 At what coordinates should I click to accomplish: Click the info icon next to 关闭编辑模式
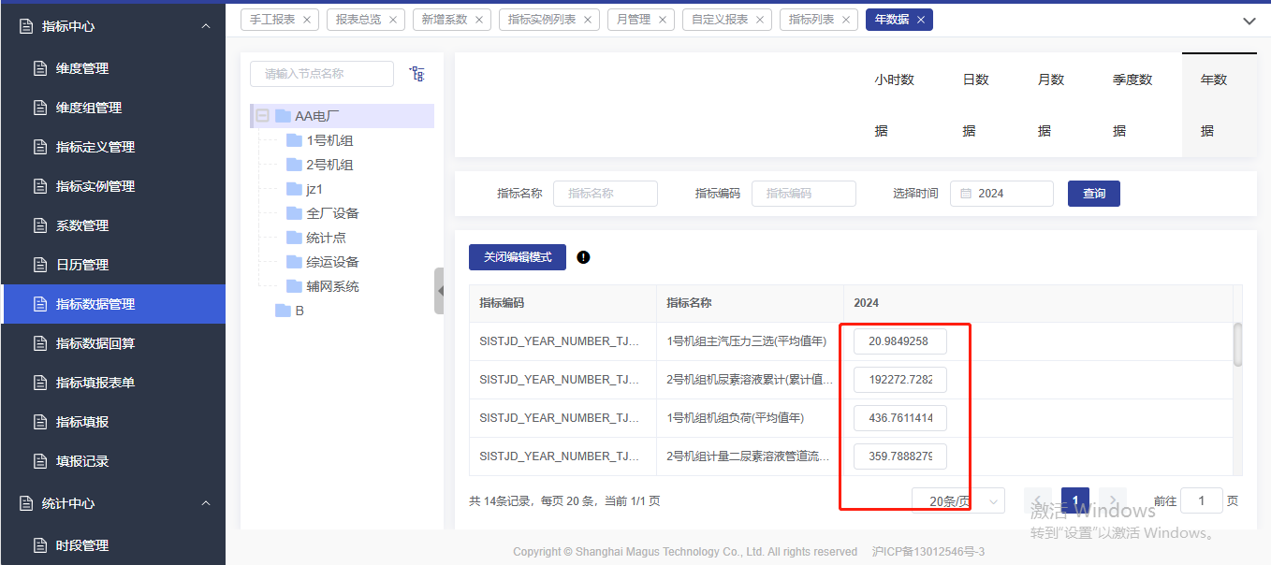point(583,257)
